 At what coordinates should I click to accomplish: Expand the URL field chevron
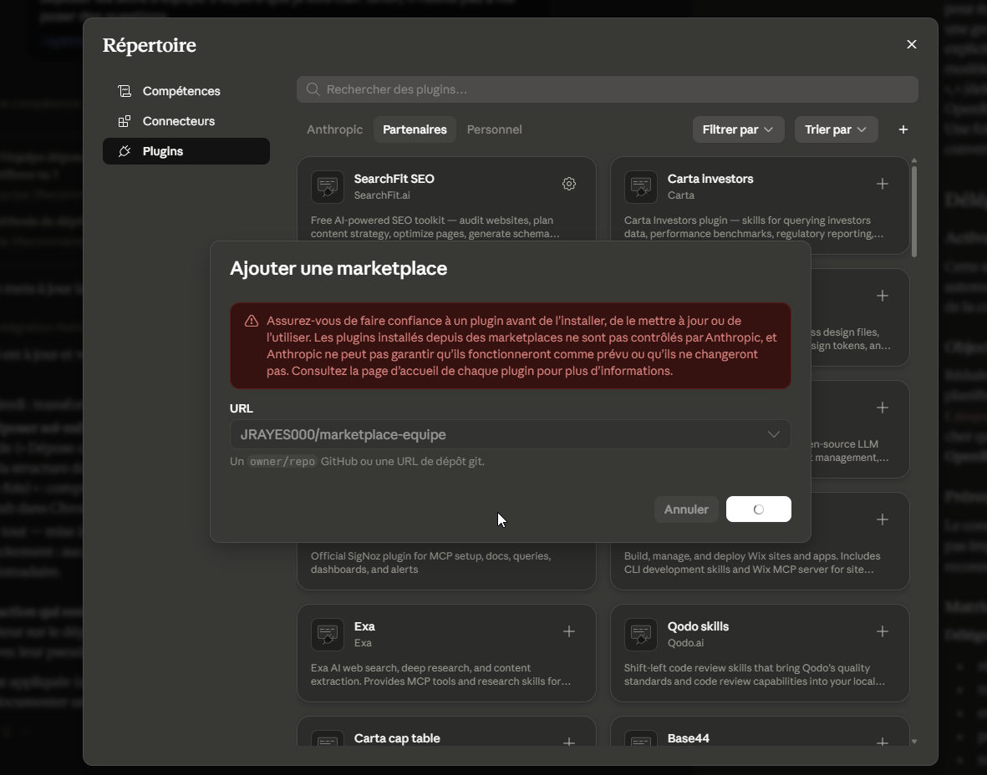(773, 434)
